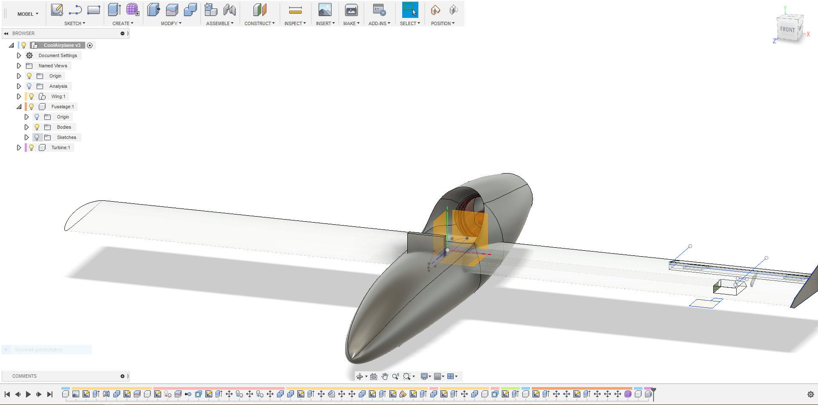Select the Line sketch tool

tap(75, 10)
